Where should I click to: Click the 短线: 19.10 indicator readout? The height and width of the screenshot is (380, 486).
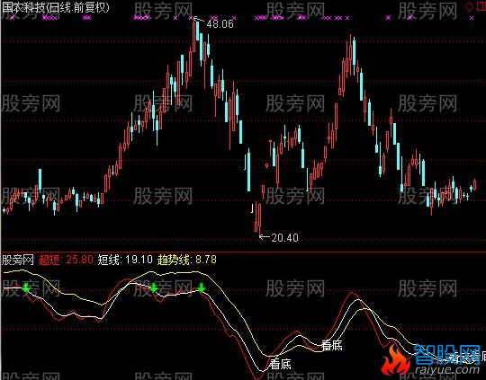tap(125, 260)
